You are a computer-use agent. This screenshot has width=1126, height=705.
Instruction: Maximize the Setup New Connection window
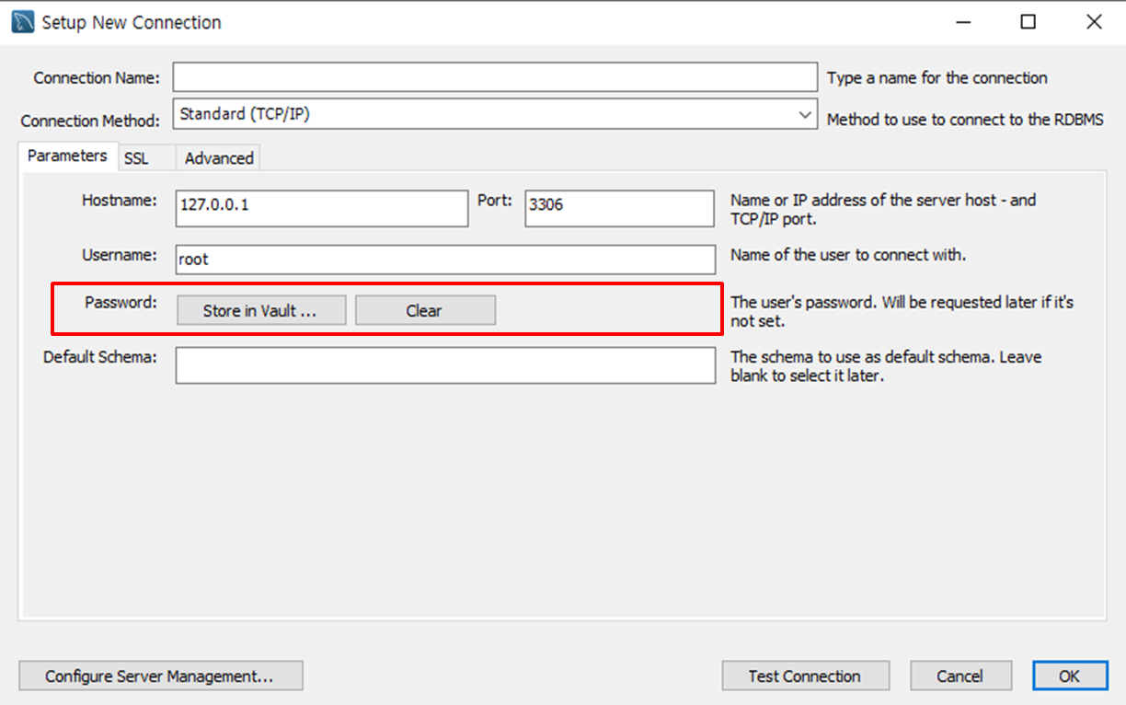1028,22
